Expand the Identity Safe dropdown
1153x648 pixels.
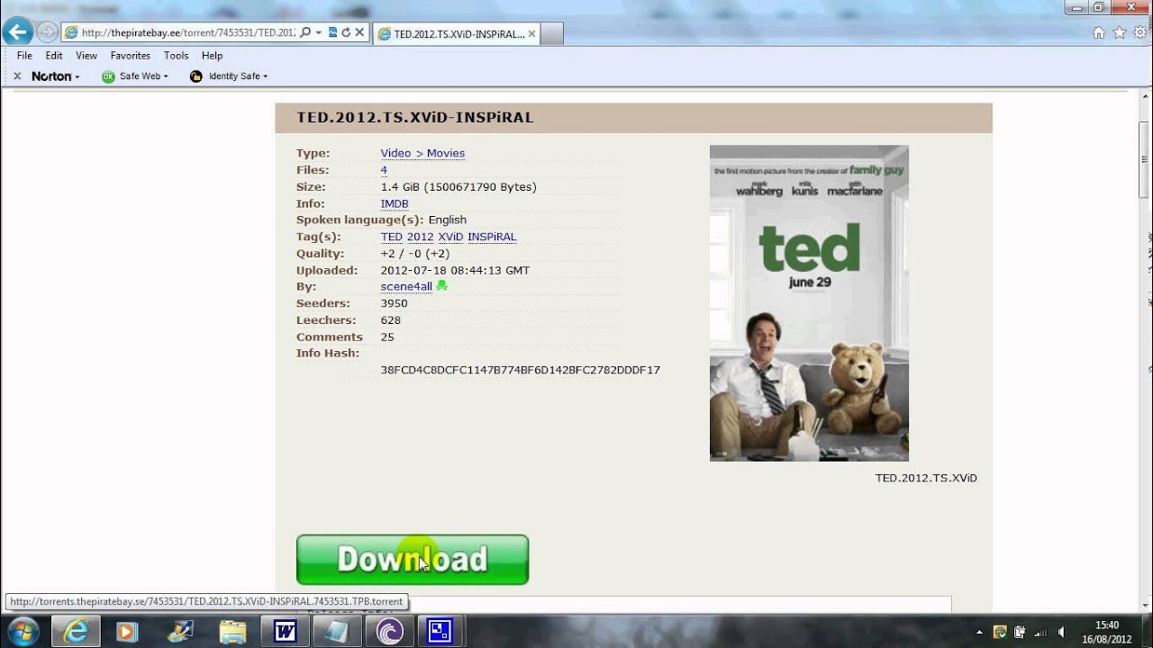tap(265, 76)
